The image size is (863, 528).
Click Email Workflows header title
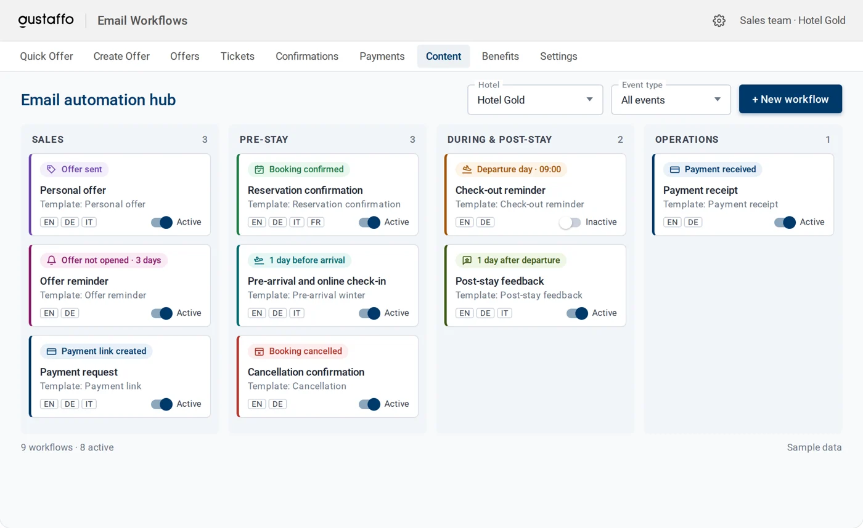pyautogui.click(x=142, y=21)
